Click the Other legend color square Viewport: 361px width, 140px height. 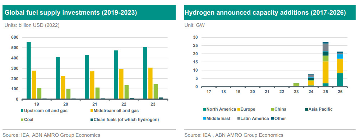[273, 119]
